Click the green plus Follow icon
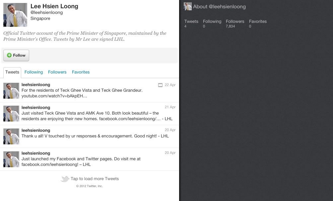Viewport: 333px width, 201px height. click(x=9, y=55)
